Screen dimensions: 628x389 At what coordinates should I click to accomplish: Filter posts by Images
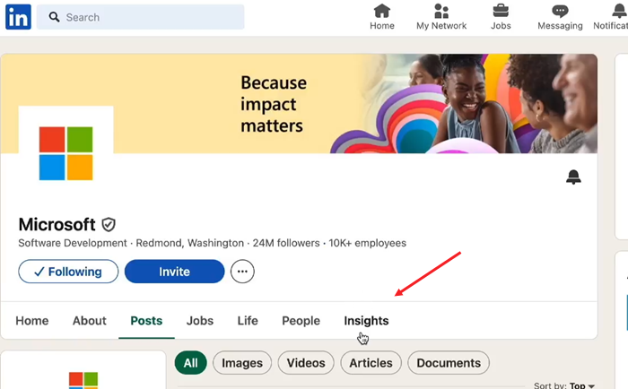click(242, 363)
